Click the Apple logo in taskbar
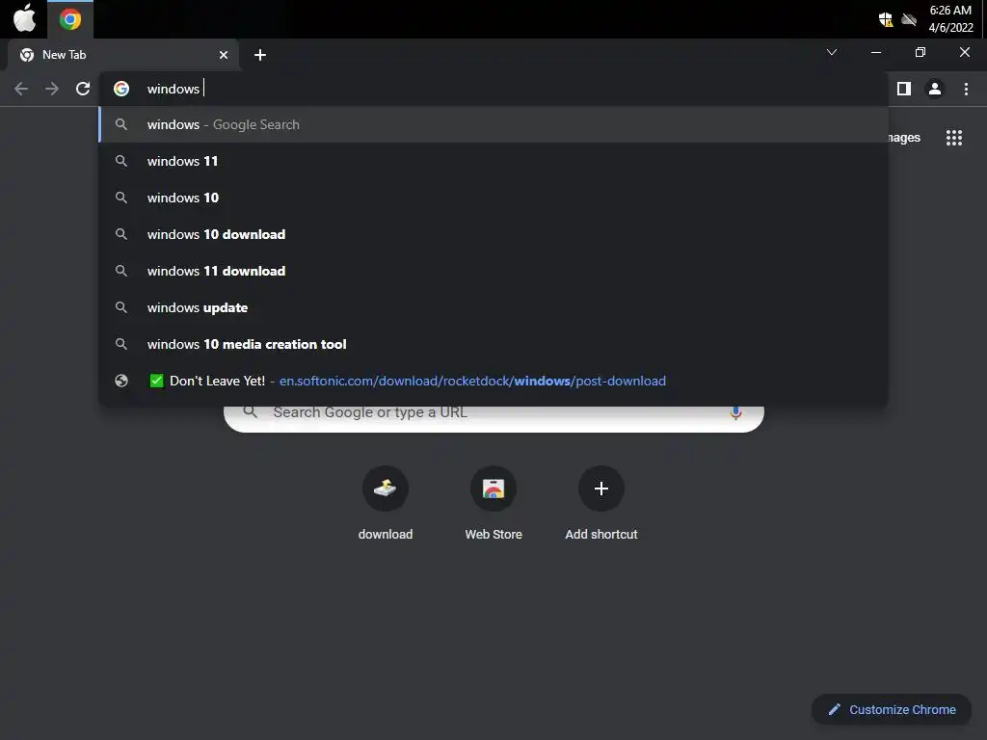987x740 pixels. click(24, 18)
